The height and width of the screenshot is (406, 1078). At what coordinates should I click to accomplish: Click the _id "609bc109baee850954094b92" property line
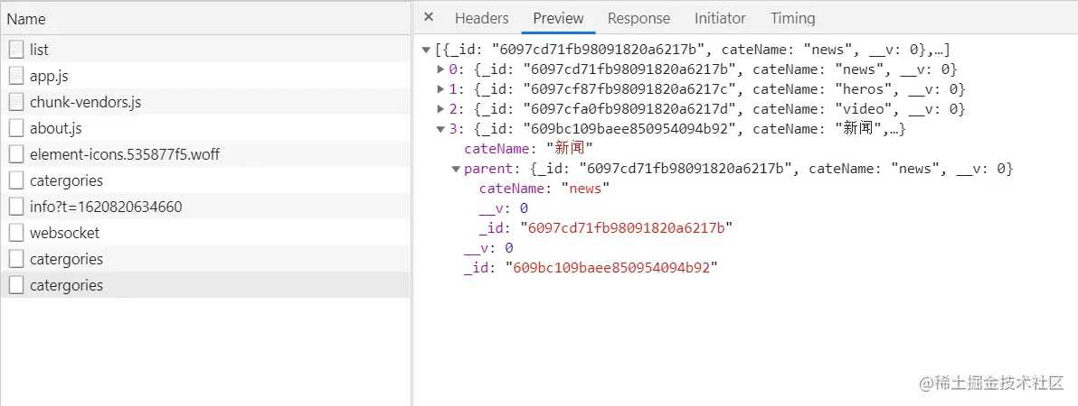[591, 268]
